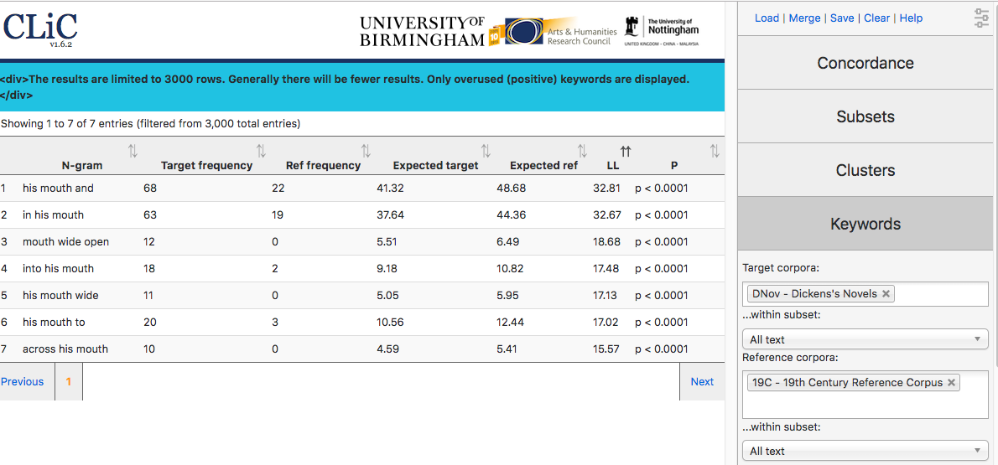
Task: Sort by Expected ref arrows icon
Action: pyautogui.click(x=582, y=152)
